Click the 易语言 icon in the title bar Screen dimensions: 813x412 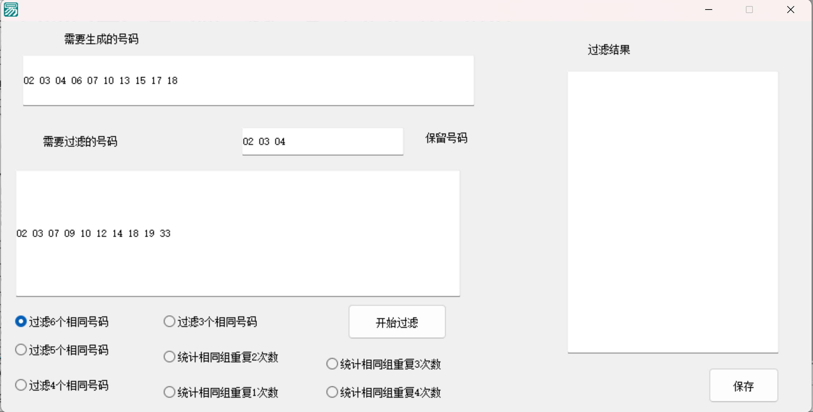coord(11,9)
